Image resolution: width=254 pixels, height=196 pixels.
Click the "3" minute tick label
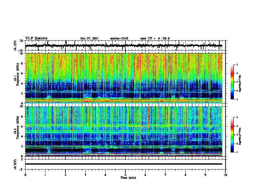coord(85,175)
